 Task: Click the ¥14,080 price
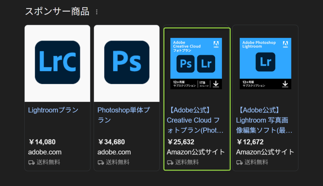(42, 142)
